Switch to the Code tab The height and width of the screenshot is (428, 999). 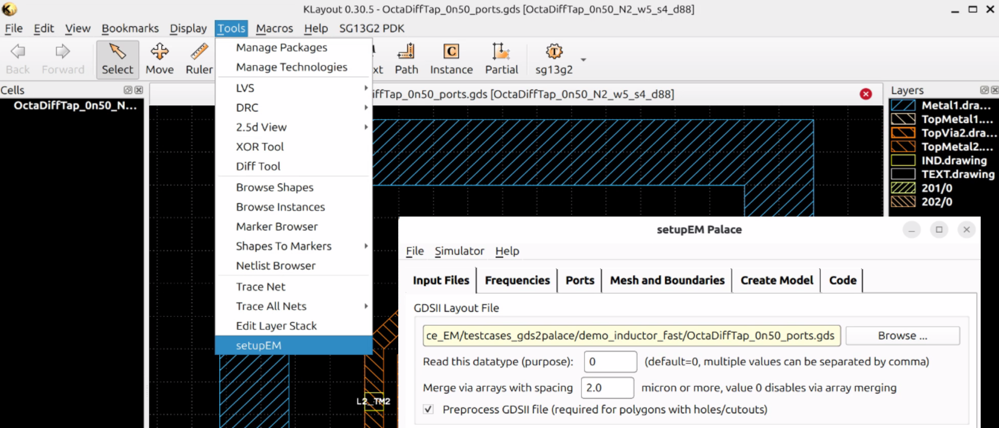[x=843, y=281]
